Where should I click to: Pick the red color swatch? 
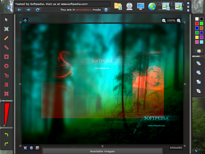point(197,23)
